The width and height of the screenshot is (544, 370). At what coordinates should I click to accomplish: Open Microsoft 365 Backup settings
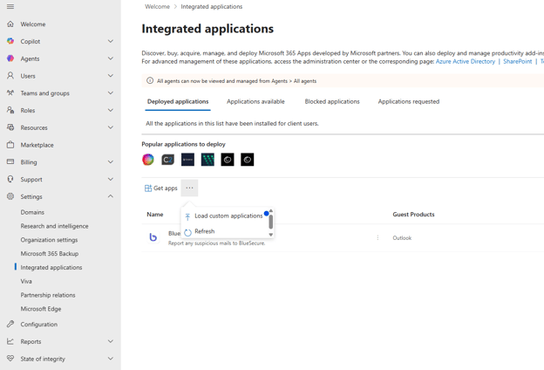[50, 254]
